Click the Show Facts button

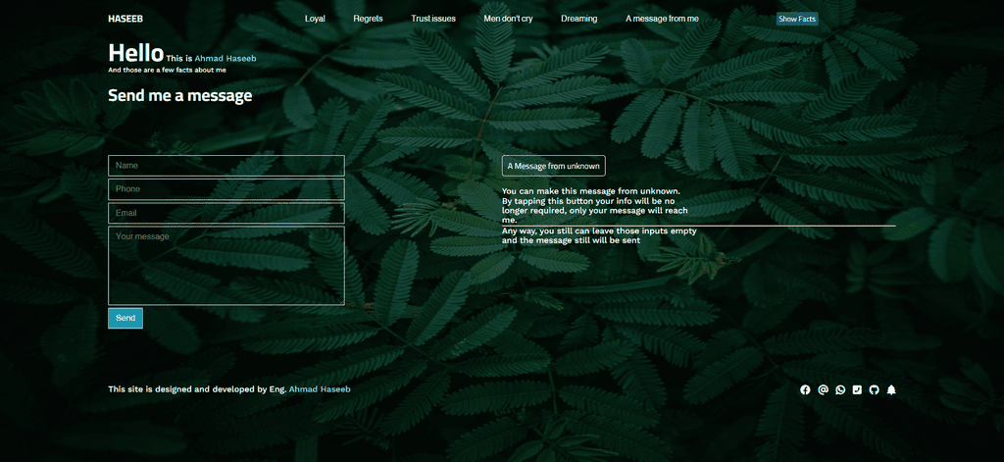[x=797, y=20]
